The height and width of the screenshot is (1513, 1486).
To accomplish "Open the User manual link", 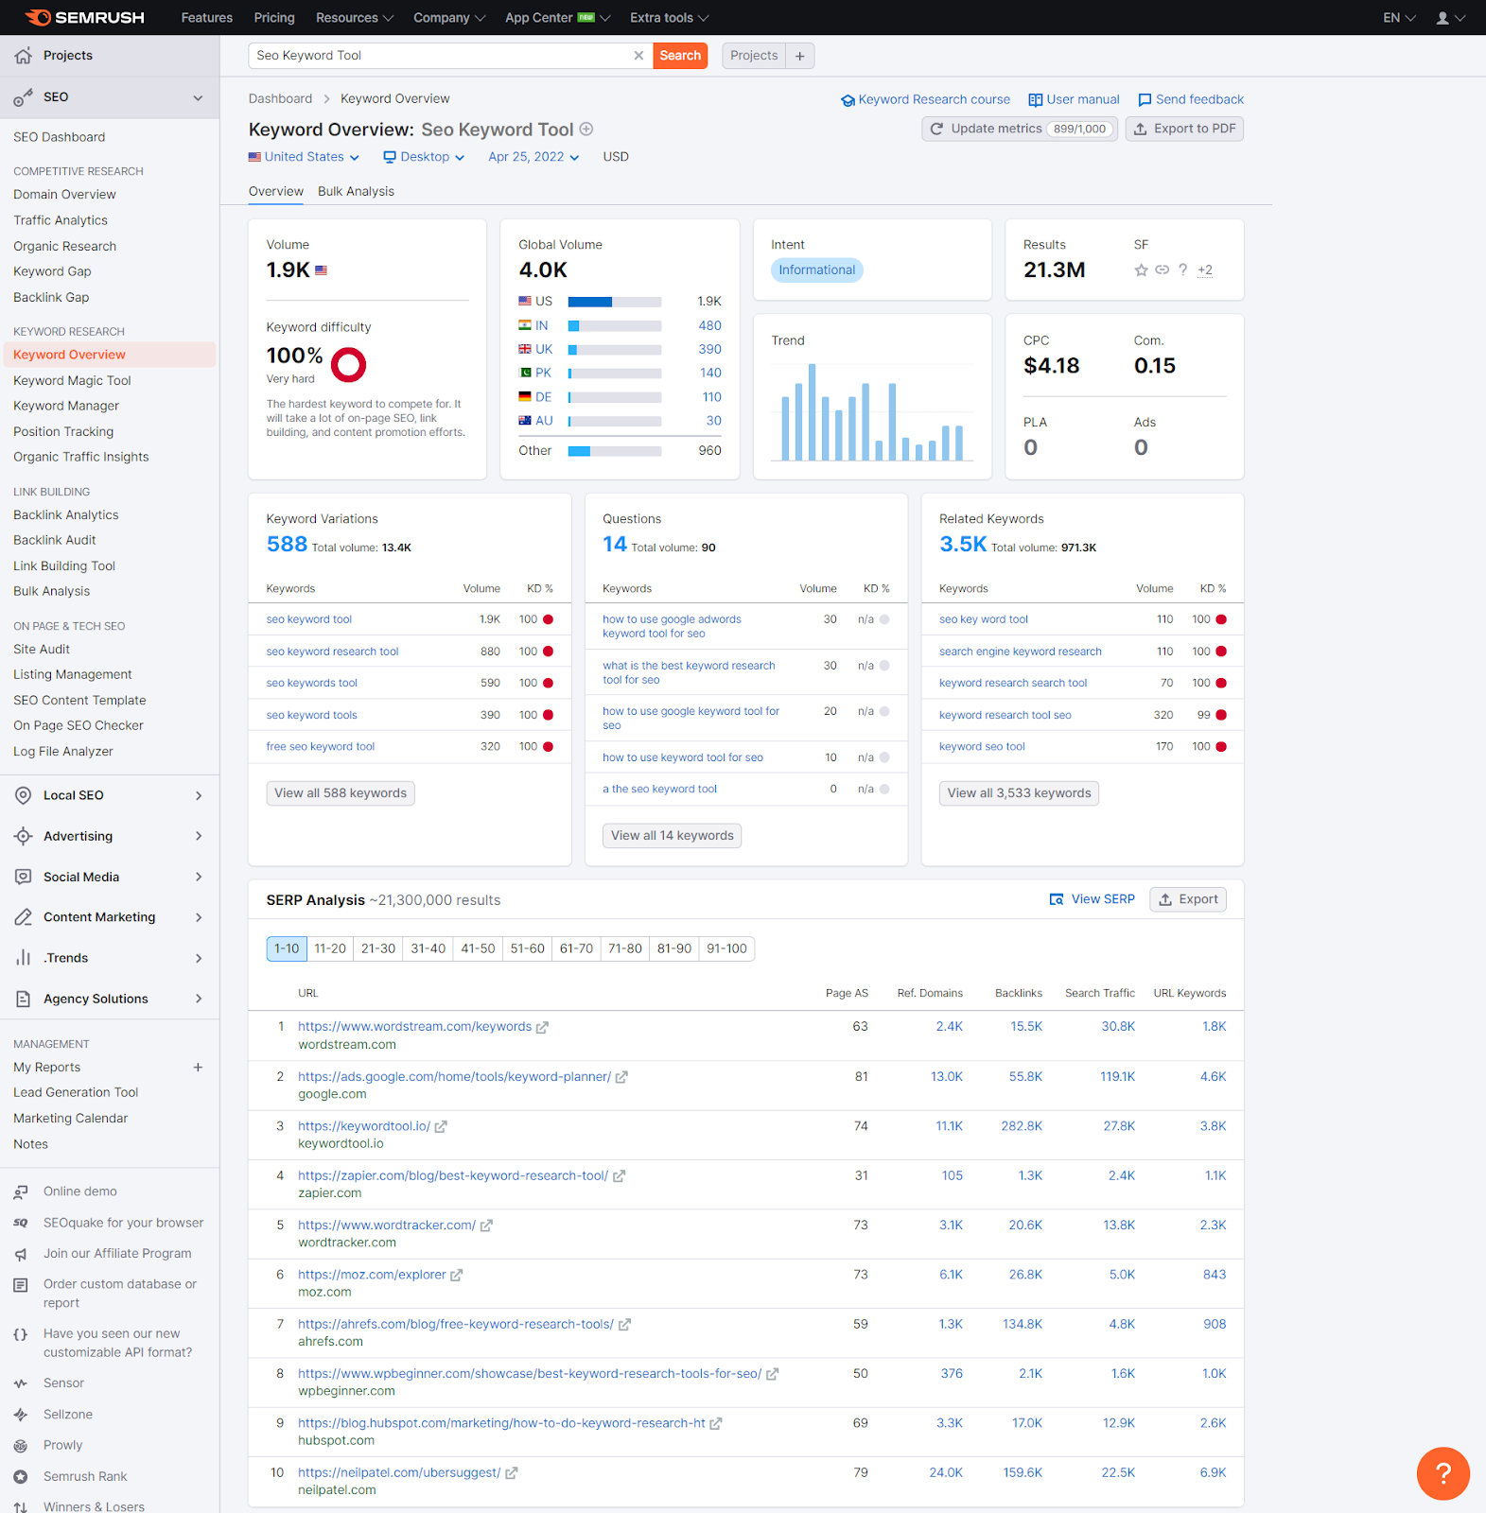I will pos(1074,99).
